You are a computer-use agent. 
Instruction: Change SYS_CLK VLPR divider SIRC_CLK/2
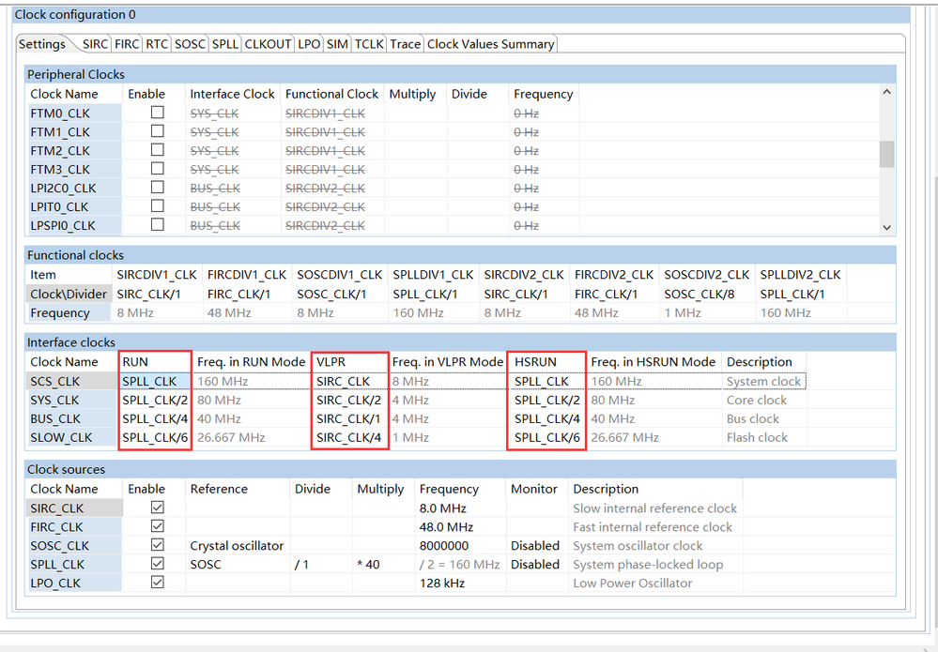(x=350, y=401)
